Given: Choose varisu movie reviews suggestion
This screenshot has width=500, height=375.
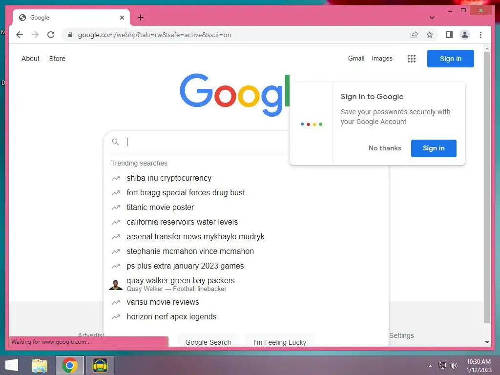Looking at the screenshot, I should (x=246, y=302).
